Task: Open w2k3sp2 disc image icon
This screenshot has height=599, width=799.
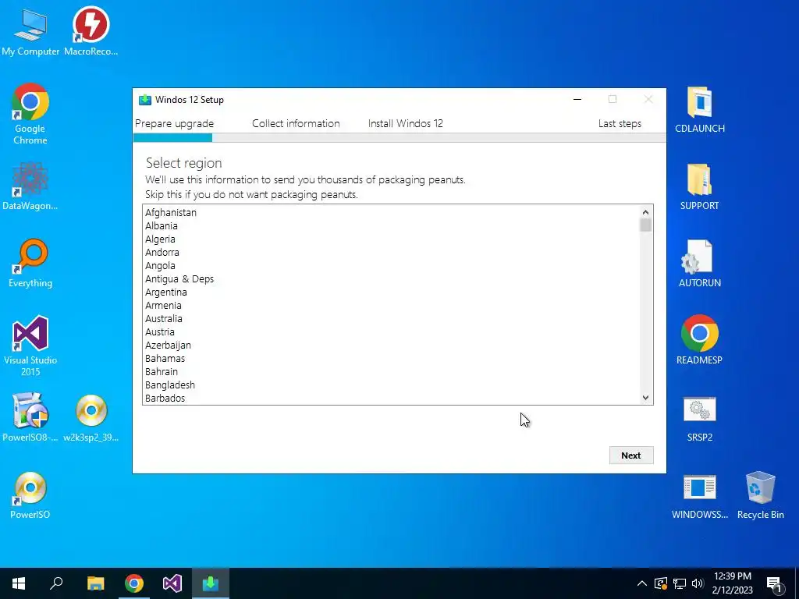Action: click(91, 417)
